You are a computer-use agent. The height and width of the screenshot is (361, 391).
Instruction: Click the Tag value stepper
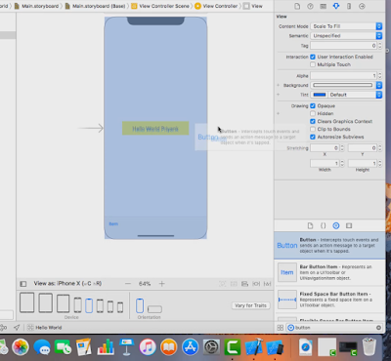pyautogui.click(x=380, y=46)
